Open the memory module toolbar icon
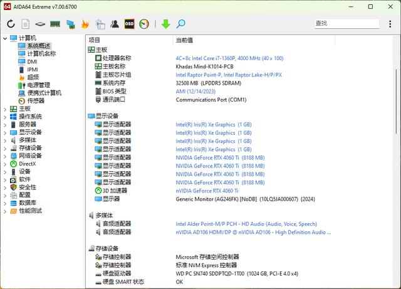 point(55,24)
